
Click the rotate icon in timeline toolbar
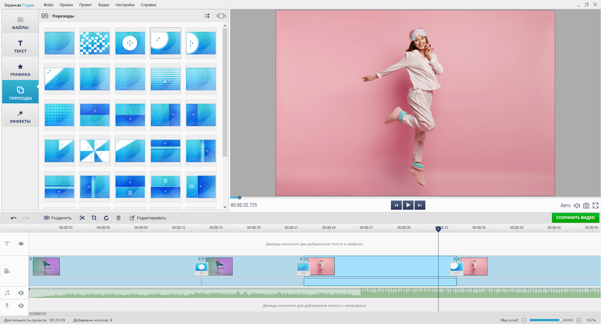coord(106,218)
